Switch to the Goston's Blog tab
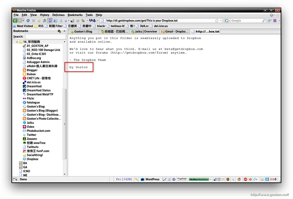 [83, 31]
